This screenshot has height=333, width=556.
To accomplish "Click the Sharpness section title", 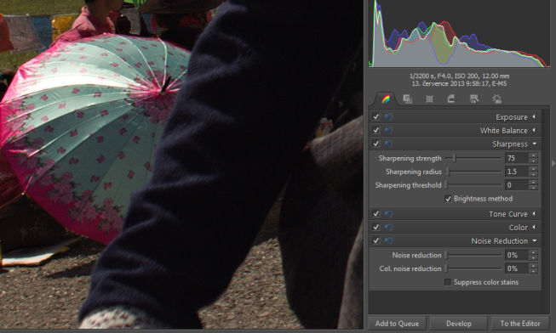I will (x=510, y=144).
